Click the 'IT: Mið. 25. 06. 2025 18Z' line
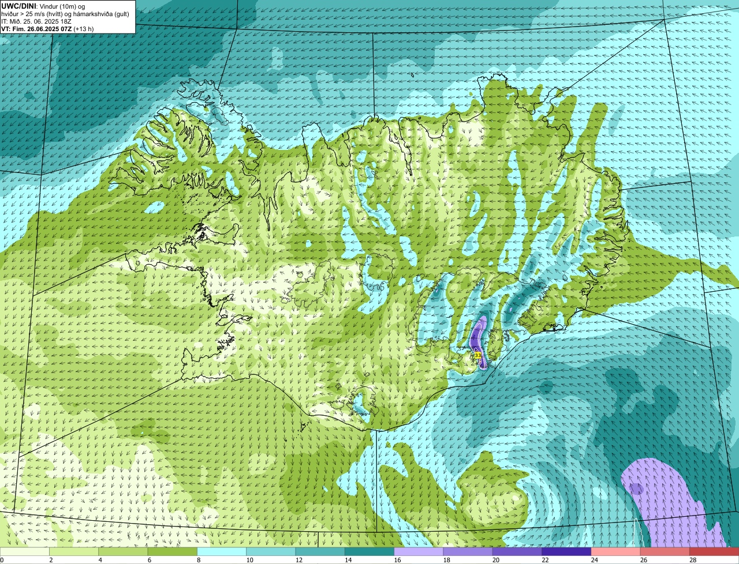This screenshot has height=564, width=739. 36,21
